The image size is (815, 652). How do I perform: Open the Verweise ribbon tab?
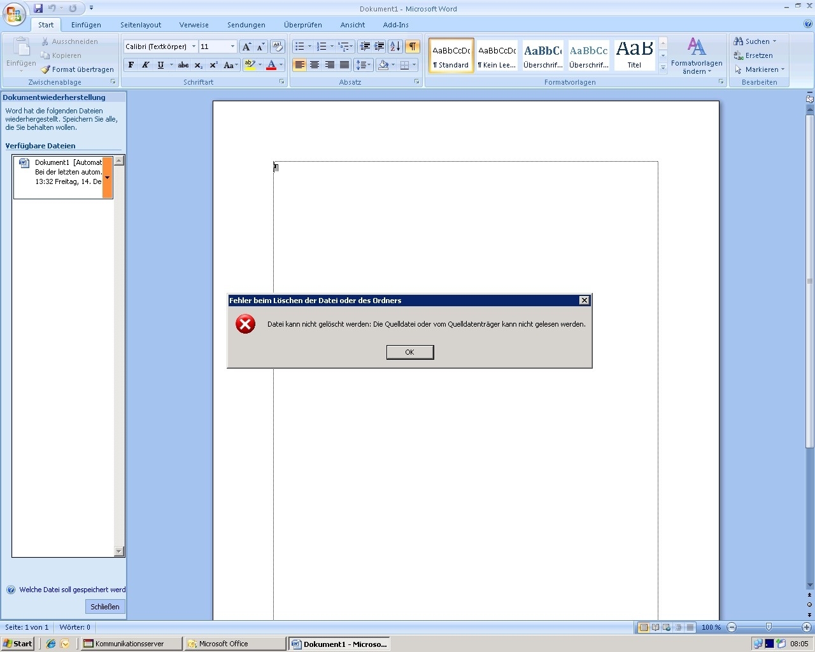coord(194,25)
